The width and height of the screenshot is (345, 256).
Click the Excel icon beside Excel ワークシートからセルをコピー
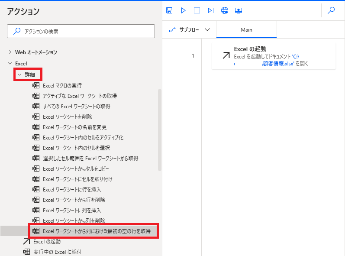(x=36, y=169)
